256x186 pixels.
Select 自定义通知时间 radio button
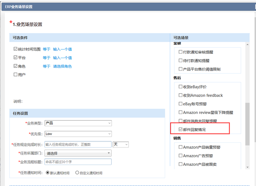77,173
